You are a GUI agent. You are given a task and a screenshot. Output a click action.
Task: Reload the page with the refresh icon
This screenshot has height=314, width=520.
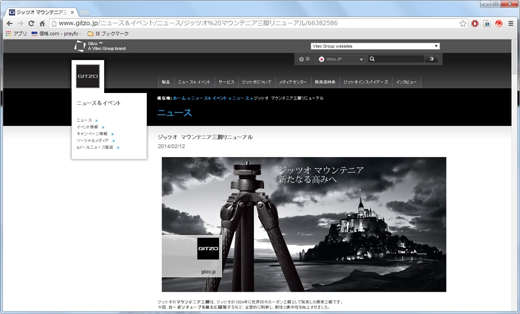click(x=31, y=23)
